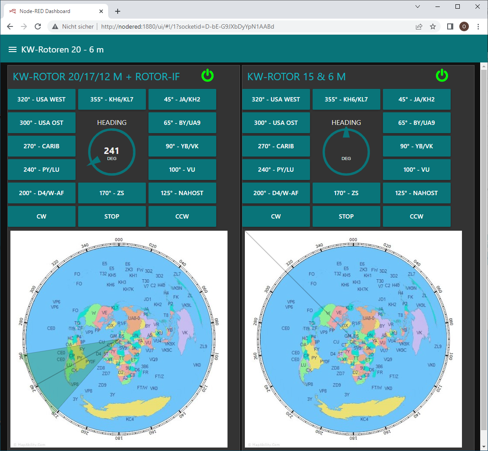Set right rotor to 300° USA OST

pyautogui.click(x=276, y=123)
